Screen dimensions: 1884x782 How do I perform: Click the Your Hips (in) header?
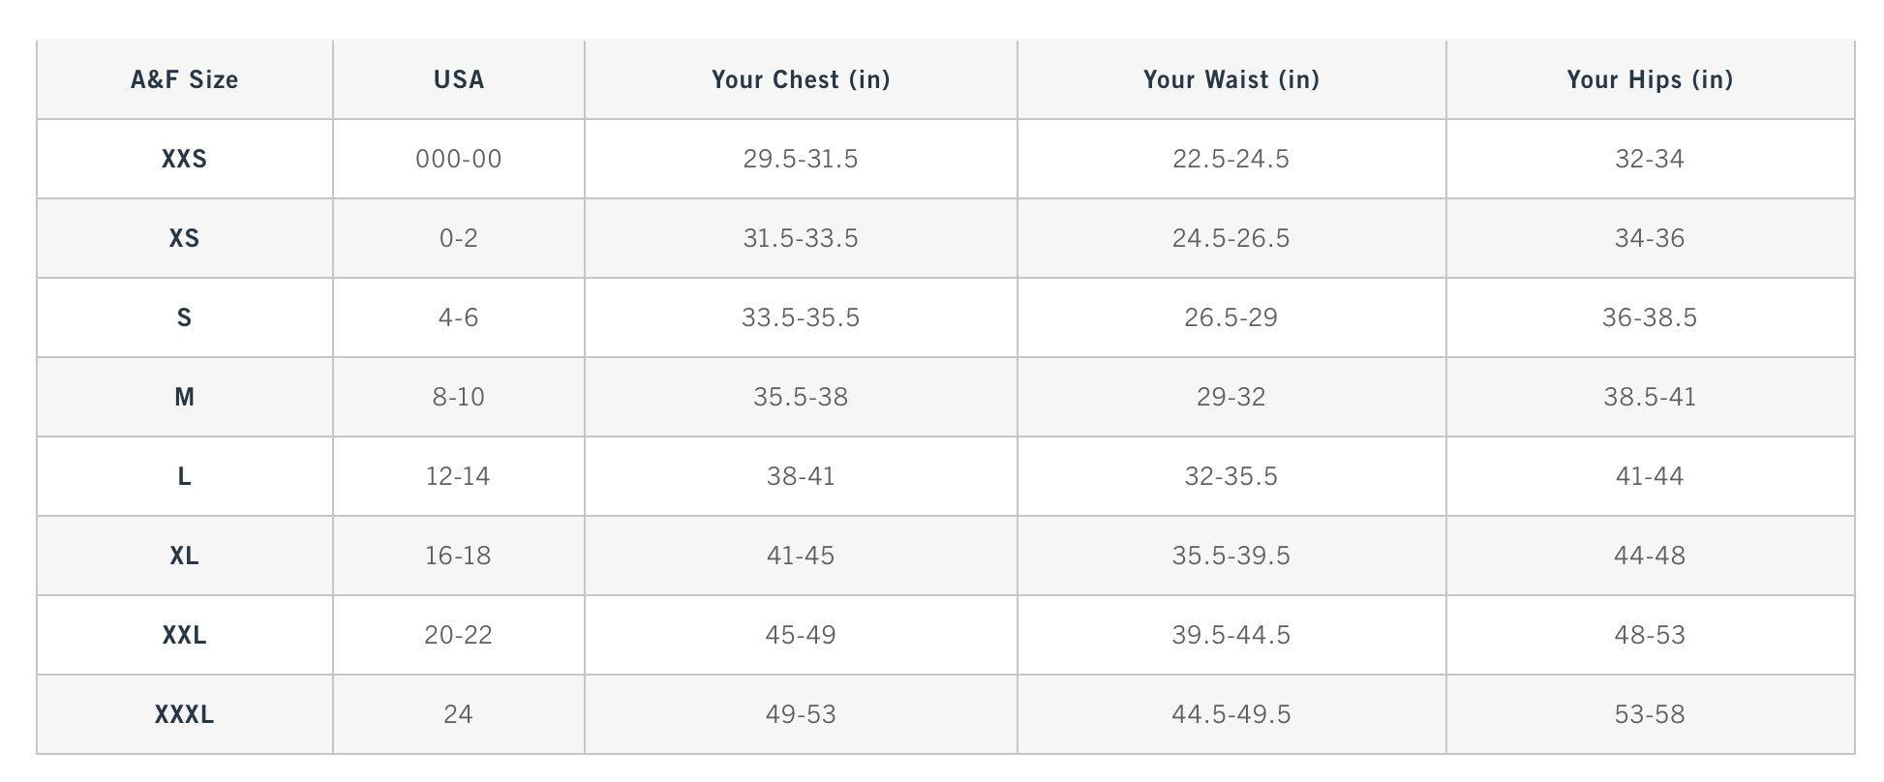pyautogui.click(x=1650, y=79)
